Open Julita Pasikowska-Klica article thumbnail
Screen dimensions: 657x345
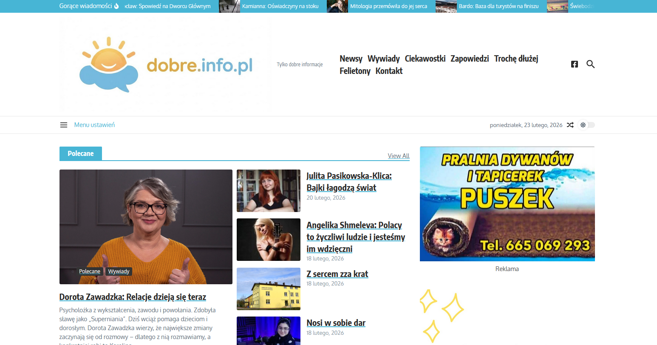[x=269, y=191]
